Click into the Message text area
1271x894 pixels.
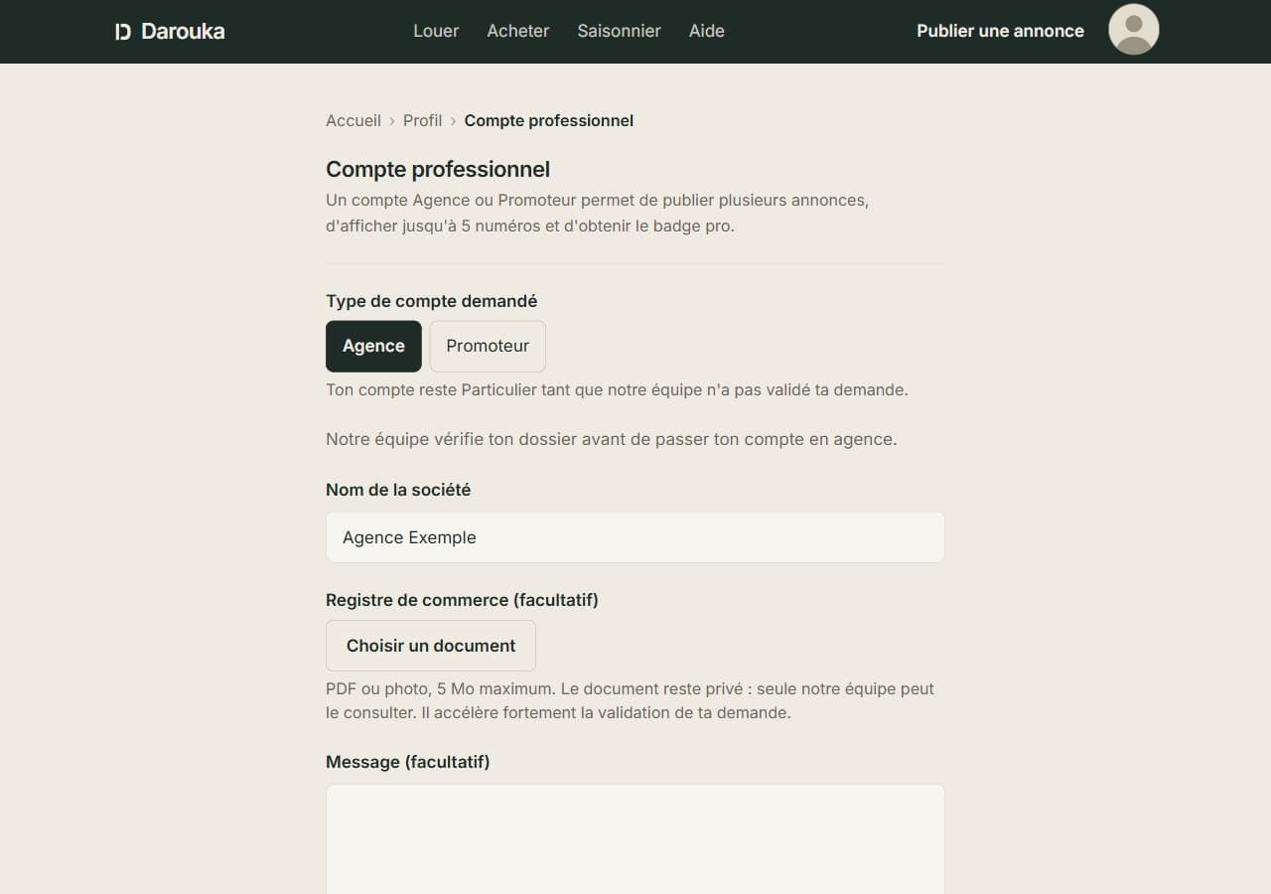[x=635, y=839]
